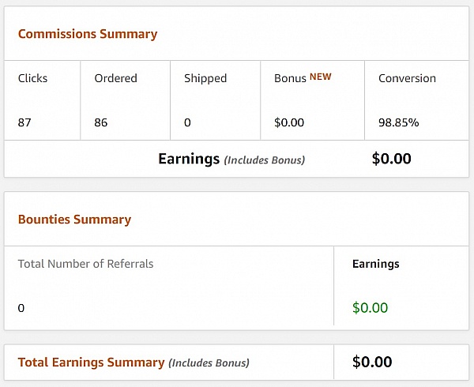474x387 pixels.
Task: Click the Earnings (Includes Bonus) label in Commissions
Action: click(231, 159)
